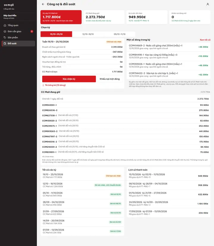
Task: Click Xem tất cả link
Action: tap(205, 40)
